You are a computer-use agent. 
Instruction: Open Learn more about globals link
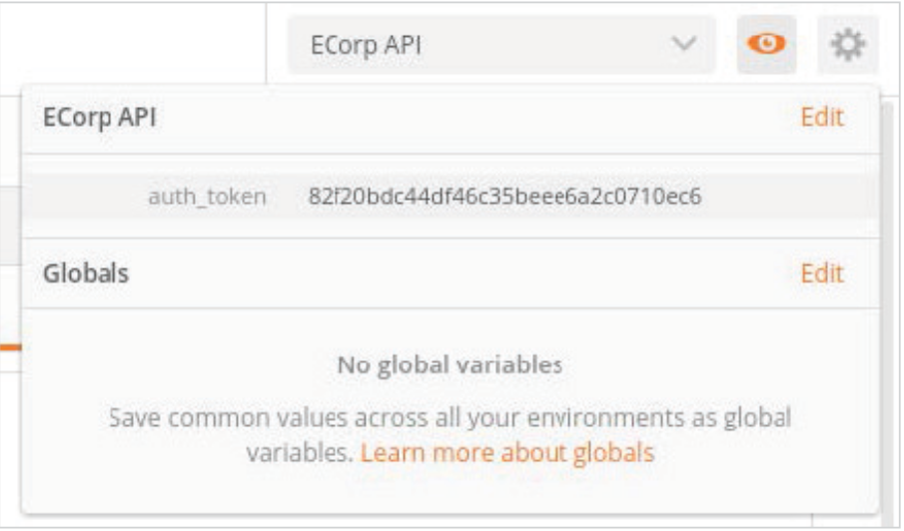click(507, 453)
